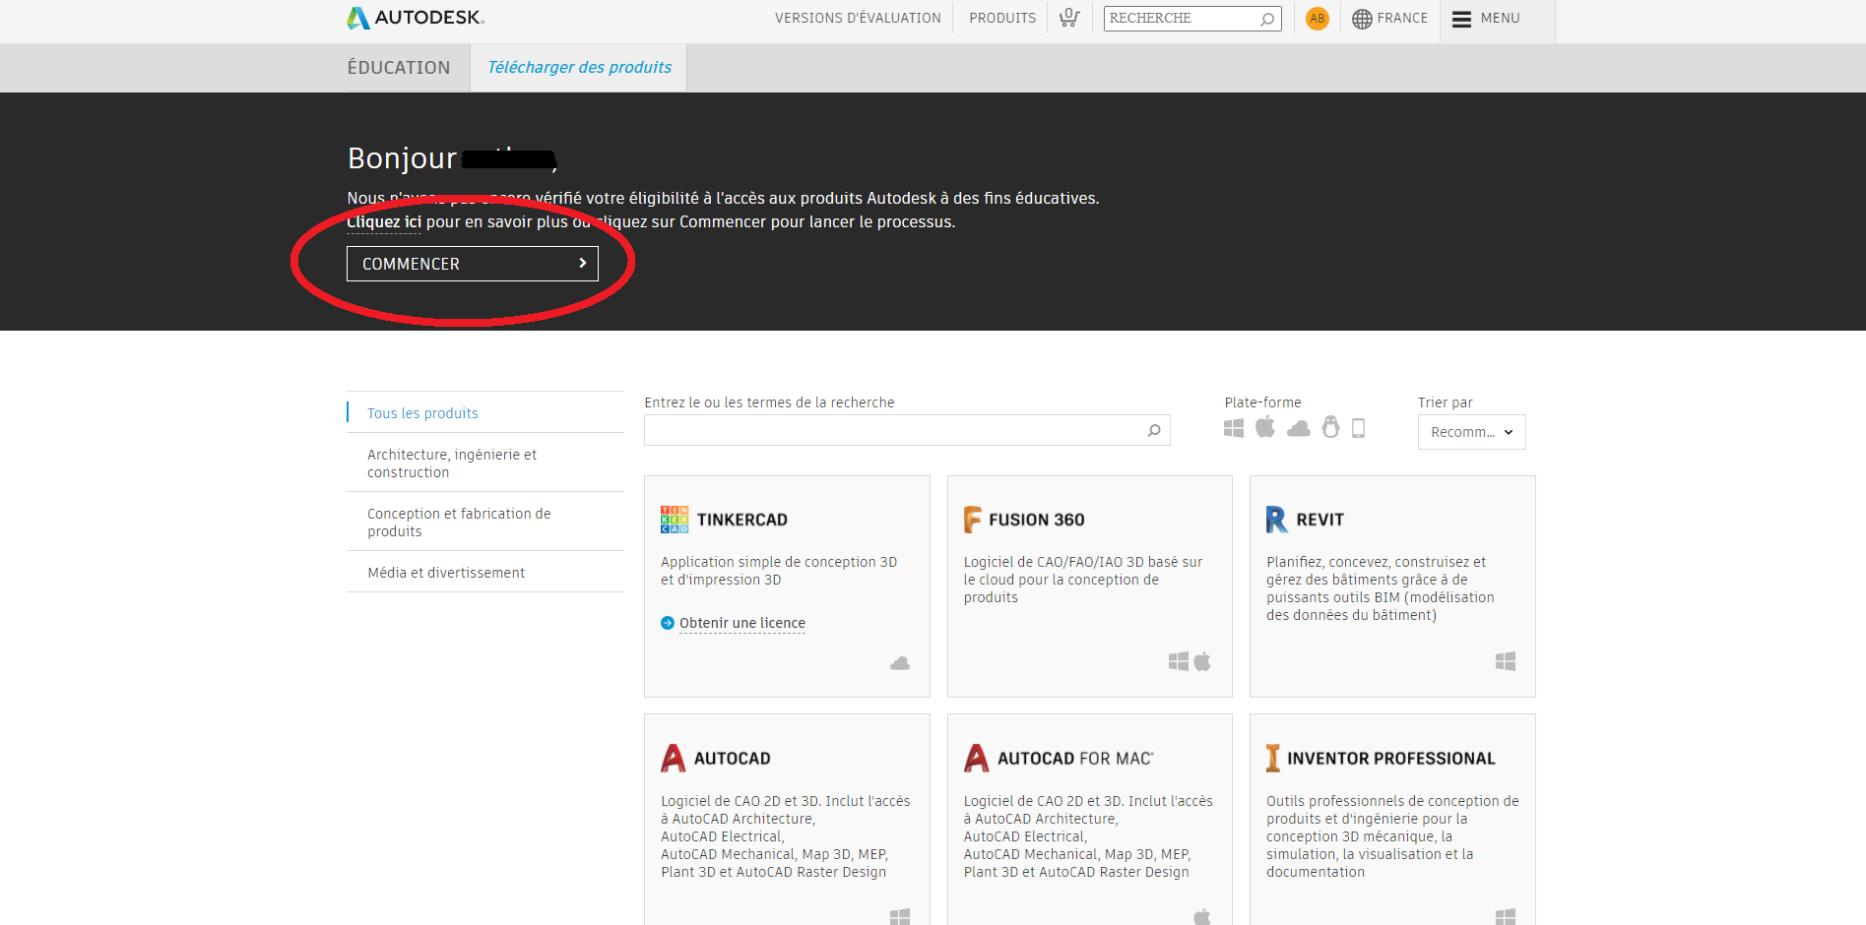Filter by Linux platform icon
1866x925 pixels.
coord(1330,427)
